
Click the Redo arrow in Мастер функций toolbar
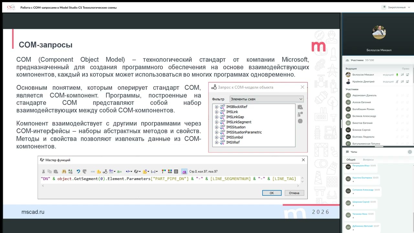pyautogui.click(x=84, y=172)
